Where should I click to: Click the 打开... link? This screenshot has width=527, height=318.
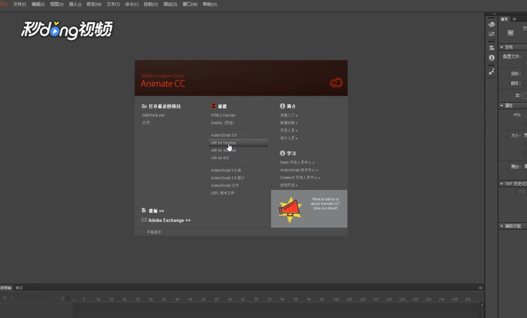[147, 123]
